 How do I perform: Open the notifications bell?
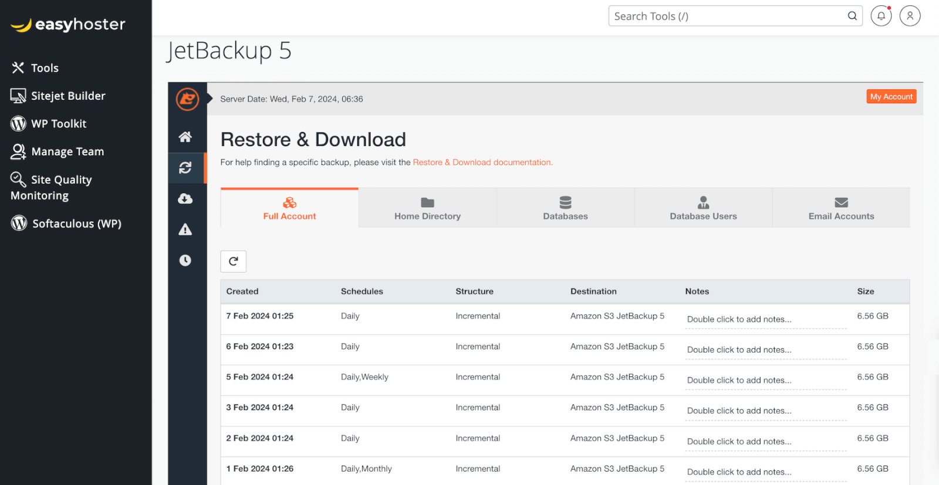pos(881,16)
